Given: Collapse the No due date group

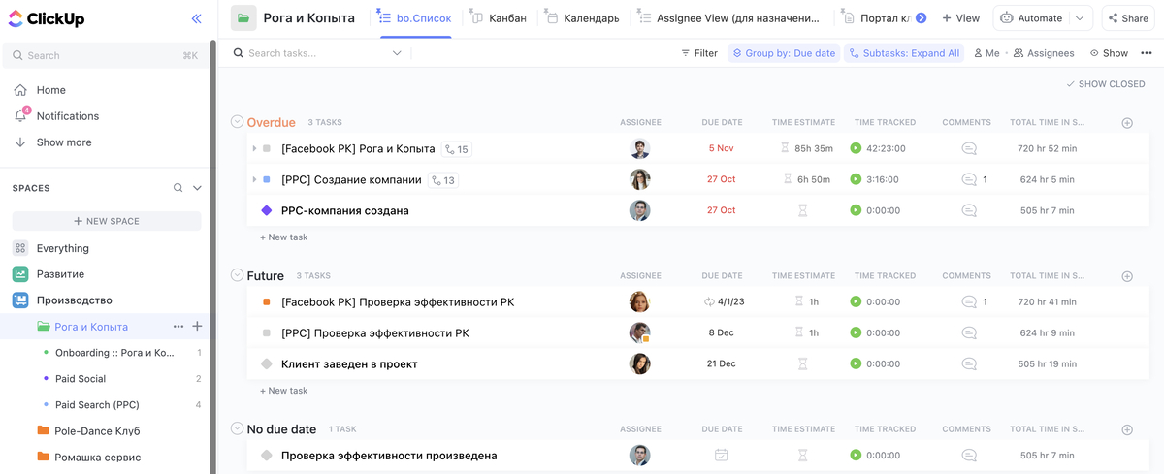Looking at the screenshot, I should pos(237,428).
